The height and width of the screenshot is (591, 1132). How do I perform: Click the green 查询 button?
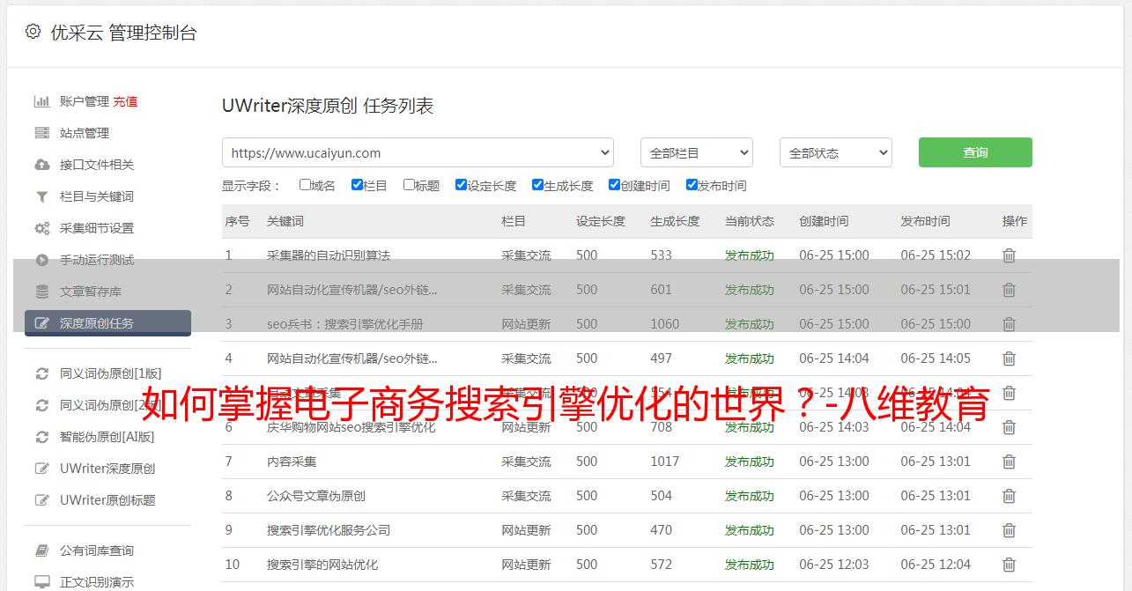974,152
